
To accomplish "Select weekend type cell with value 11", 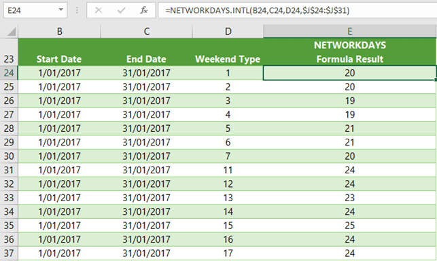I will 228,170.
